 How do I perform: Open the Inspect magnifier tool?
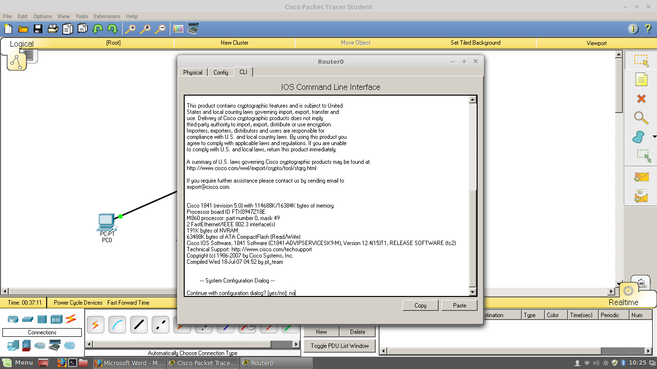point(641,118)
